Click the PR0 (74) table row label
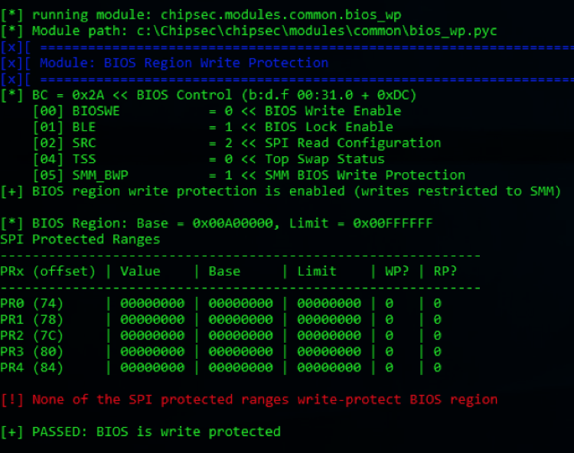The height and width of the screenshot is (453, 574). coord(32,303)
